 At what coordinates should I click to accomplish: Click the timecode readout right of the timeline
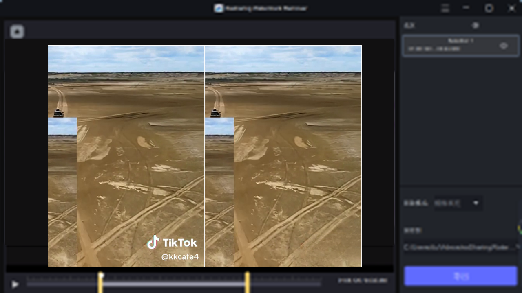point(362,281)
